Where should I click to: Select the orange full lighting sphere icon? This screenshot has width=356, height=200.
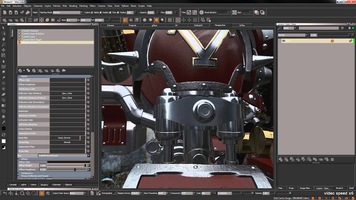[156, 20]
